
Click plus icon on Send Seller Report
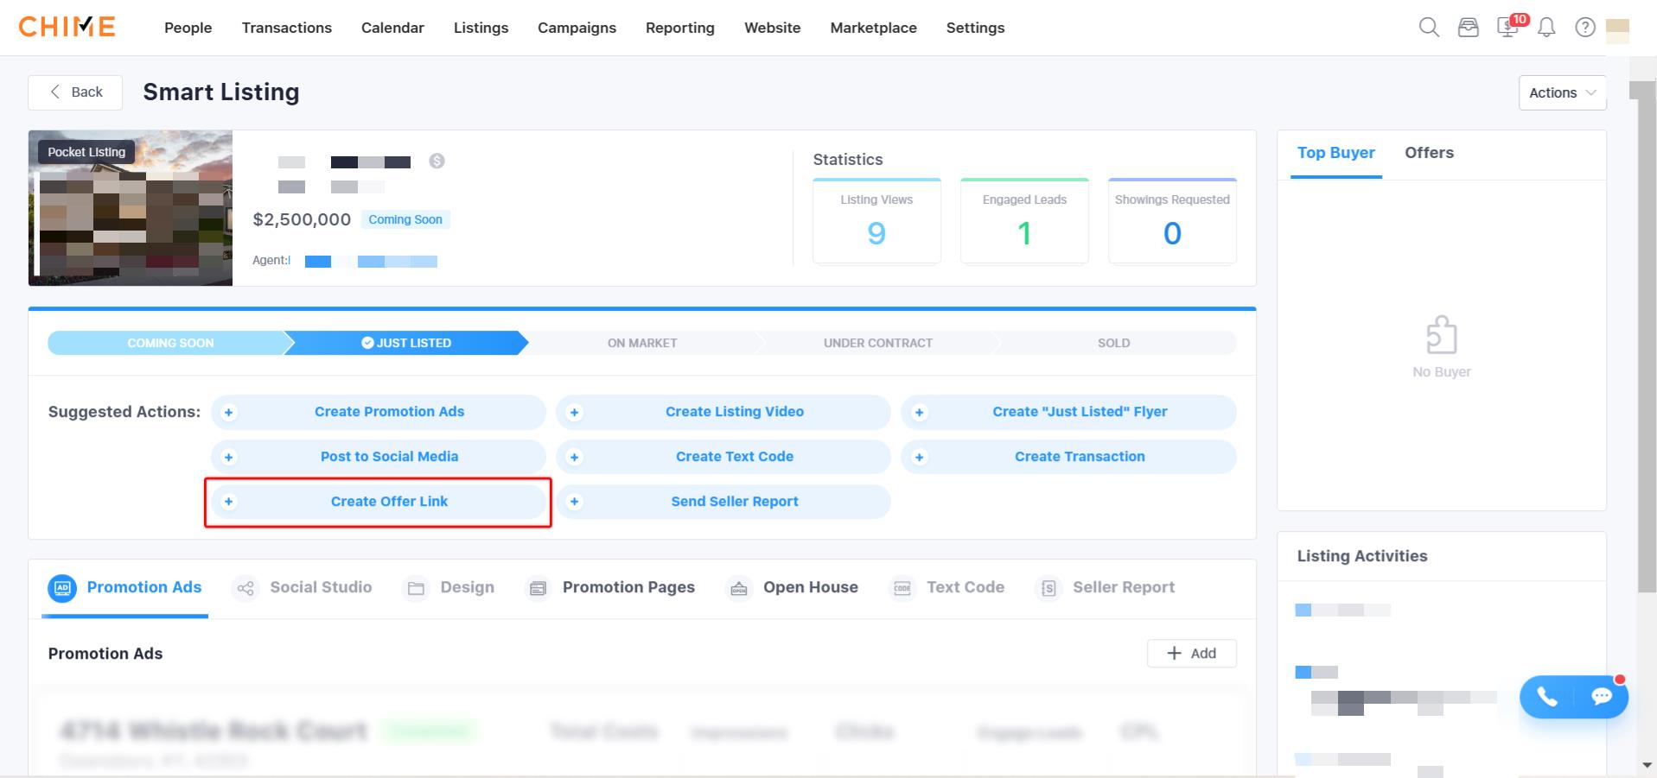pyautogui.click(x=574, y=502)
